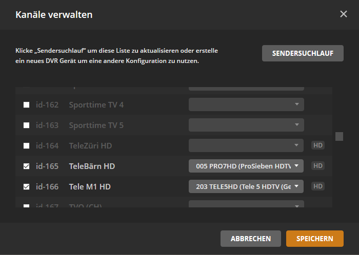Click the HD badge for Tele M1 HD
Image resolution: width=359 pixels, height=255 pixels.
pyautogui.click(x=318, y=186)
